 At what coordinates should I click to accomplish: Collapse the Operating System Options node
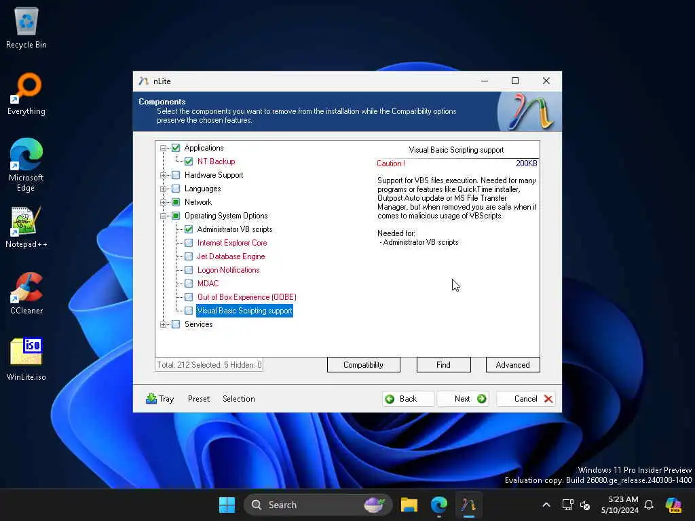pos(163,216)
